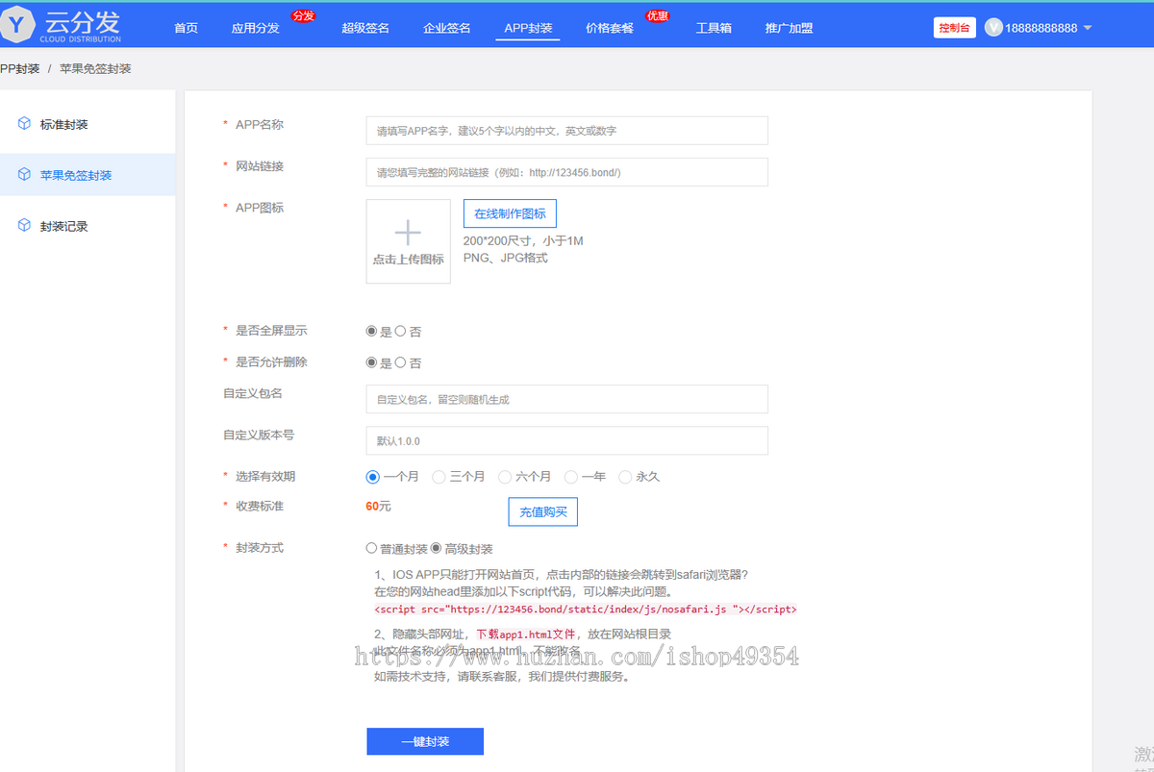Viewport: 1154px width, 772px height.
Task: Click the cube icon beside 封装记录
Action: point(24,226)
